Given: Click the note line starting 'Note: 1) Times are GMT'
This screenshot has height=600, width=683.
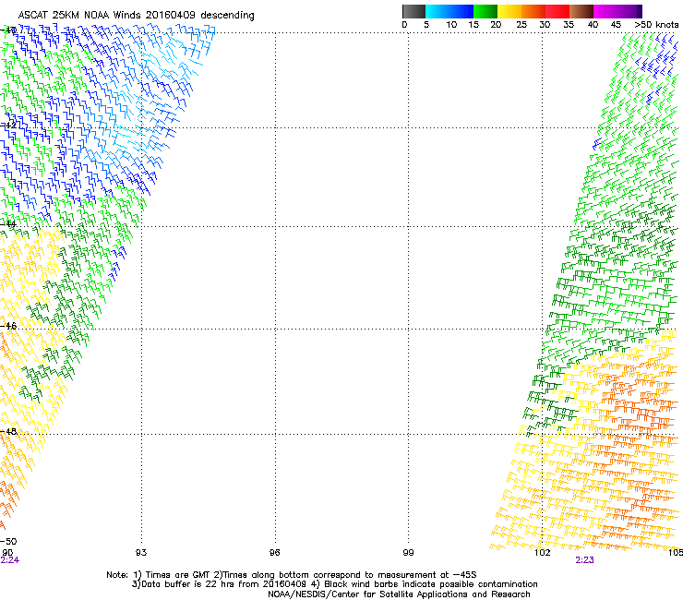Looking at the screenshot, I should point(292,575).
